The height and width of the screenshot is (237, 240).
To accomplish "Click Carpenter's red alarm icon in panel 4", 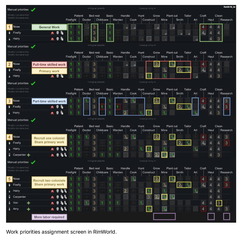I will (52, 155).
